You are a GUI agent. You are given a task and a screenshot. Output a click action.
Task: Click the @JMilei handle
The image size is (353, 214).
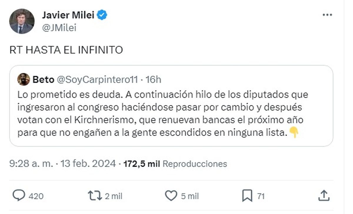pos(59,28)
